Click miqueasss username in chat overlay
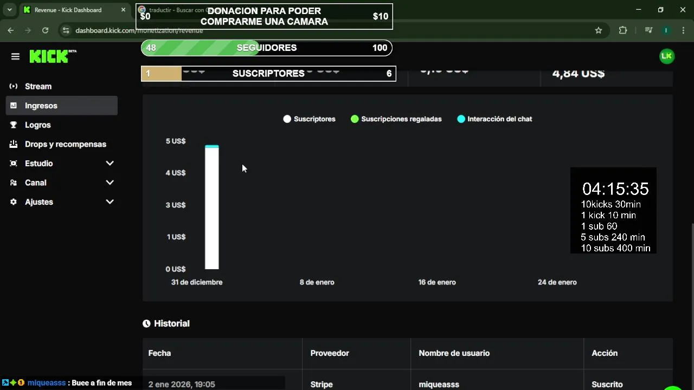The width and height of the screenshot is (694, 390). [x=47, y=383]
